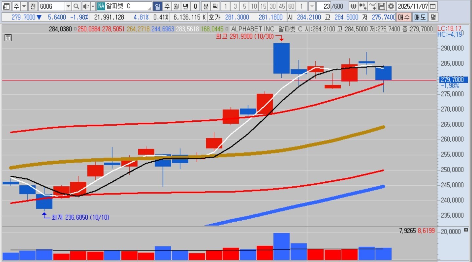This screenshot has height=262, width=472.
Task: Select the 15 interval button
Action: pos(263,6)
